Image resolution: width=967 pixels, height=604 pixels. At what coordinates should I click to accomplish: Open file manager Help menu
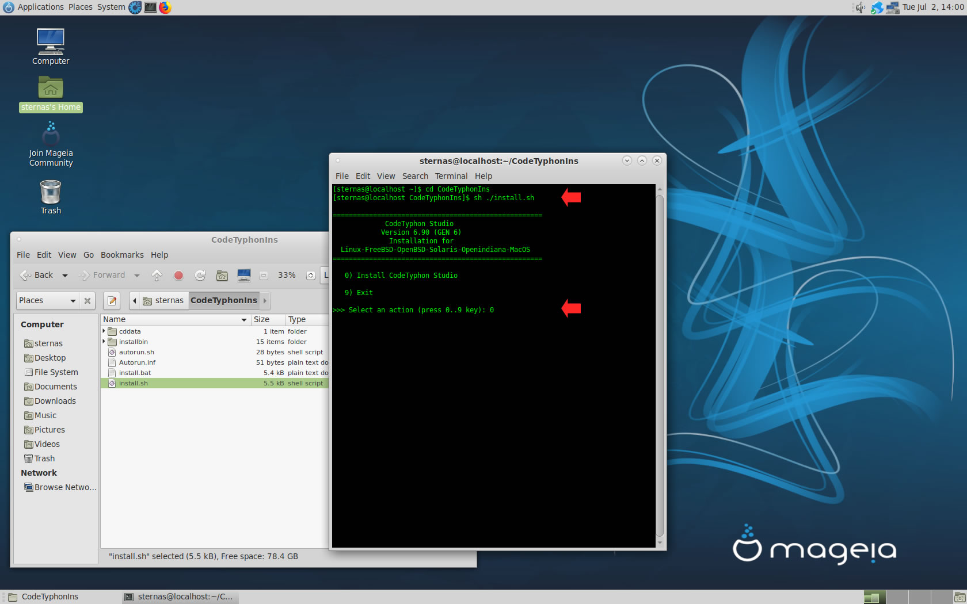click(x=159, y=255)
